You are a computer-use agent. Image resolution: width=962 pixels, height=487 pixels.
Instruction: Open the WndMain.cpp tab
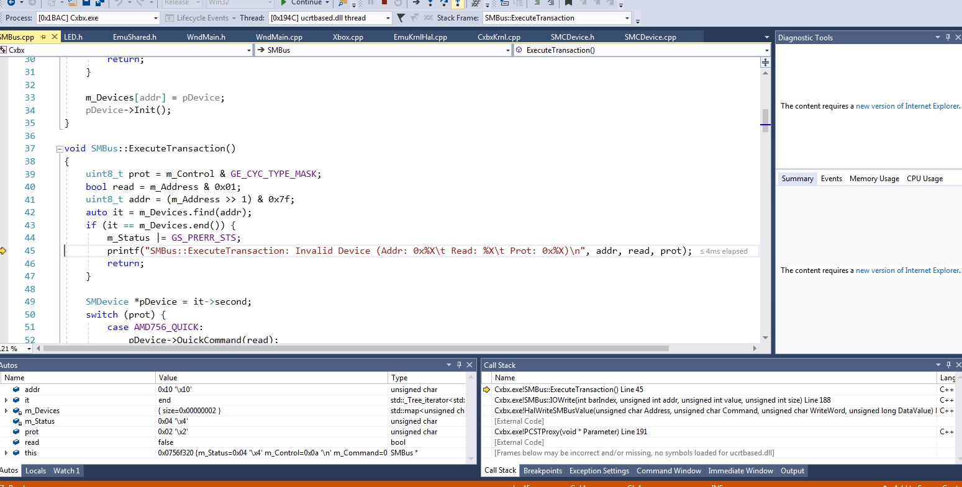coord(279,37)
